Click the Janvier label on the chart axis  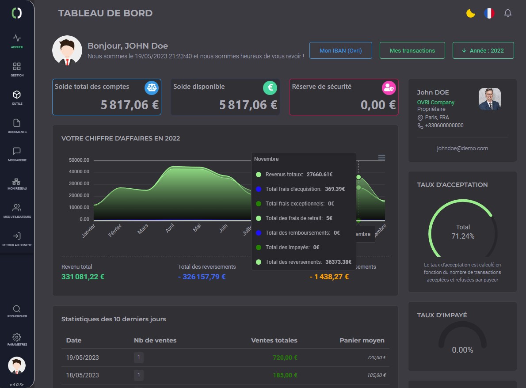point(88,231)
